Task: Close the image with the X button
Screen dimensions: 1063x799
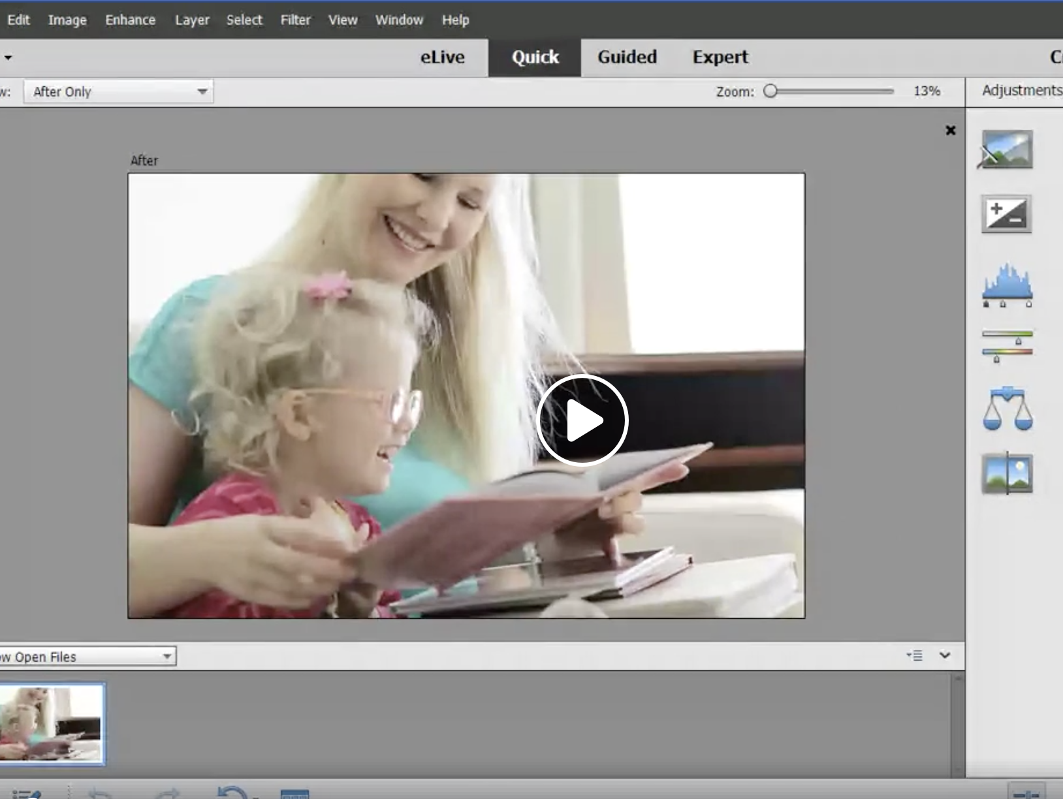Action: [951, 131]
